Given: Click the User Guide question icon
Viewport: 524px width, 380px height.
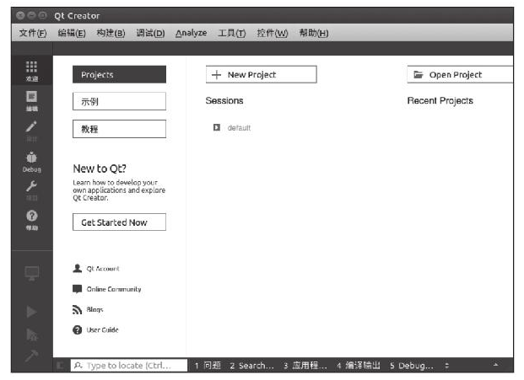Looking at the screenshot, I should point(77,330).
